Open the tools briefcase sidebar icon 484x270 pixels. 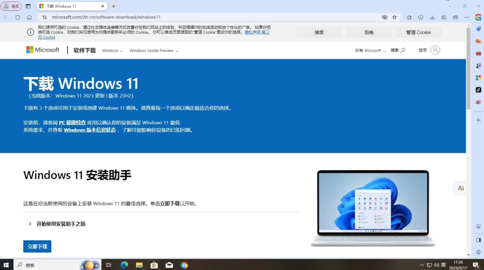(478, 53)
